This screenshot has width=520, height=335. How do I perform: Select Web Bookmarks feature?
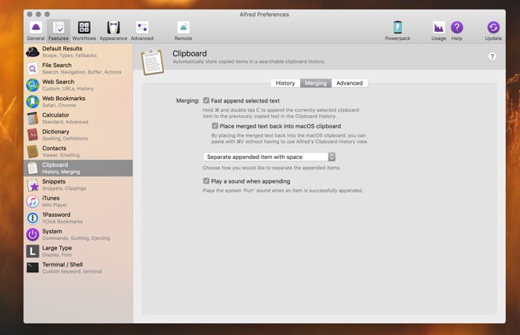click(78, 102)
